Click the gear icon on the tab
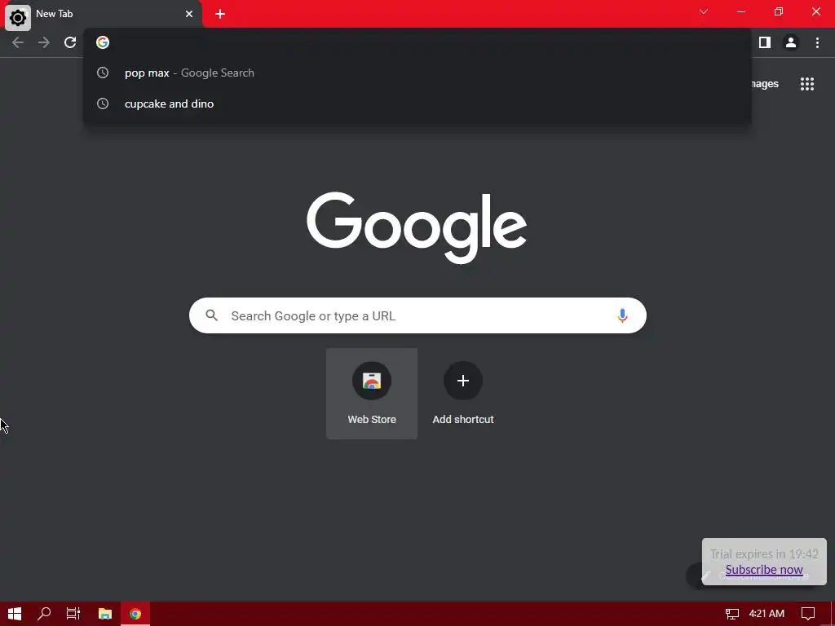The width and height of the screenshot is (835, 626). (x=18, y=18)
